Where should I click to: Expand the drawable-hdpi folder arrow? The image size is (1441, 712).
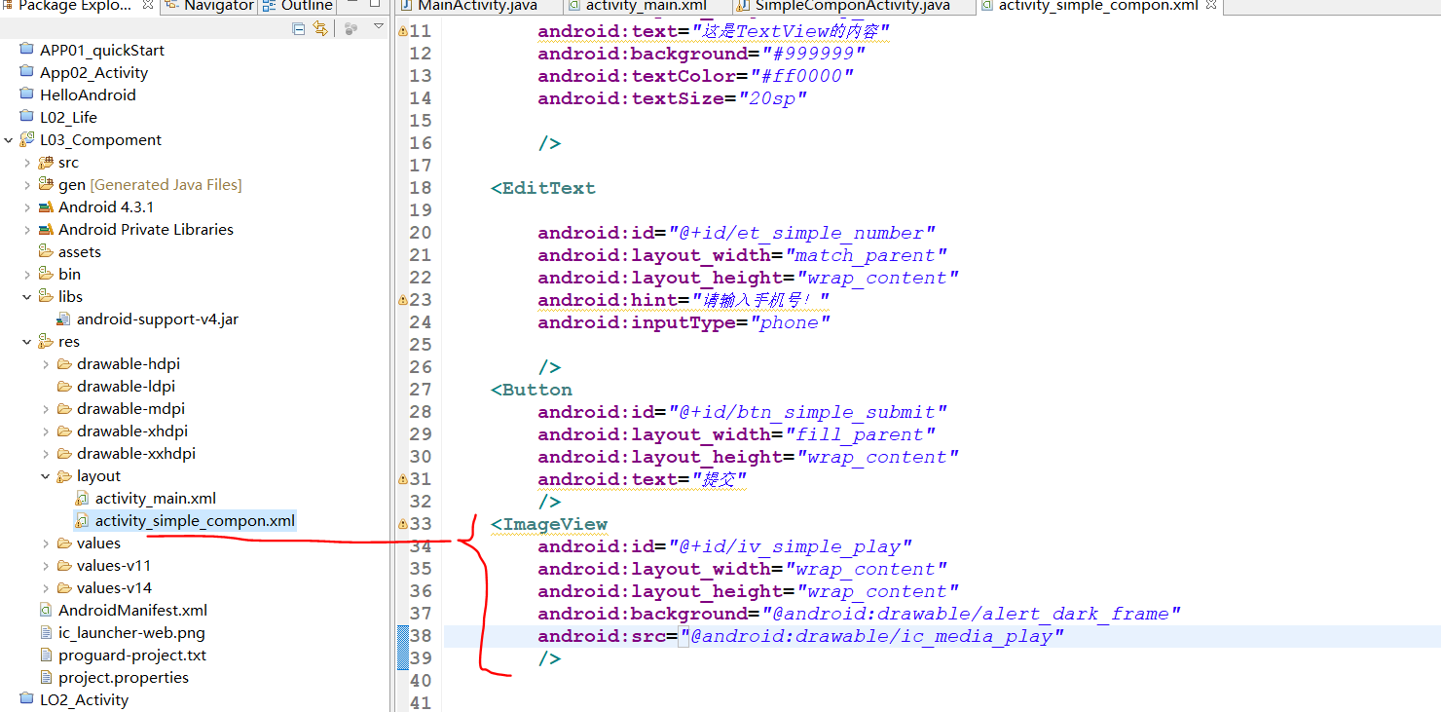pyautogui.click(x=46, y=363)
